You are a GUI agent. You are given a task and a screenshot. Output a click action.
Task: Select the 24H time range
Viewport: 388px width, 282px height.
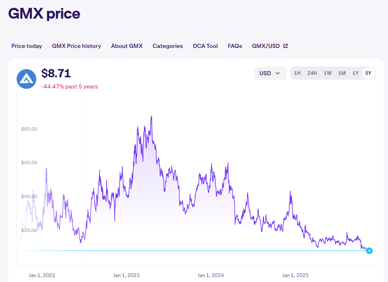coord(312,73)
